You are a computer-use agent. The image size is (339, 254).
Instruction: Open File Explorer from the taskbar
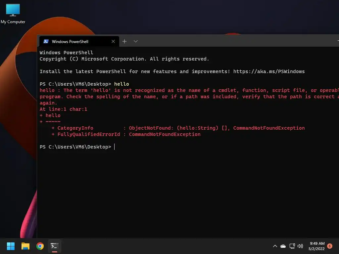point(25,246)
